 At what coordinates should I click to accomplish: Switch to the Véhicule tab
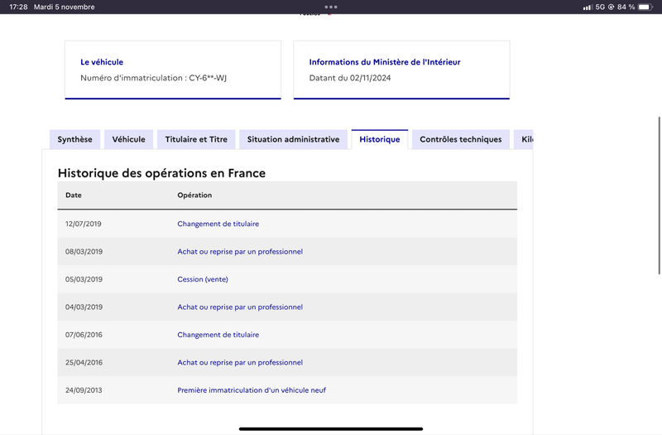[x=129, y=139]
